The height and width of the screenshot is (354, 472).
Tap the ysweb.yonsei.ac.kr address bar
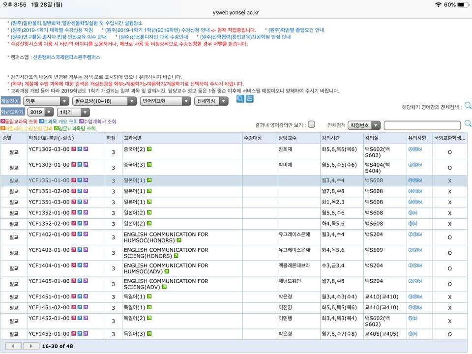[x=236, y=13]
